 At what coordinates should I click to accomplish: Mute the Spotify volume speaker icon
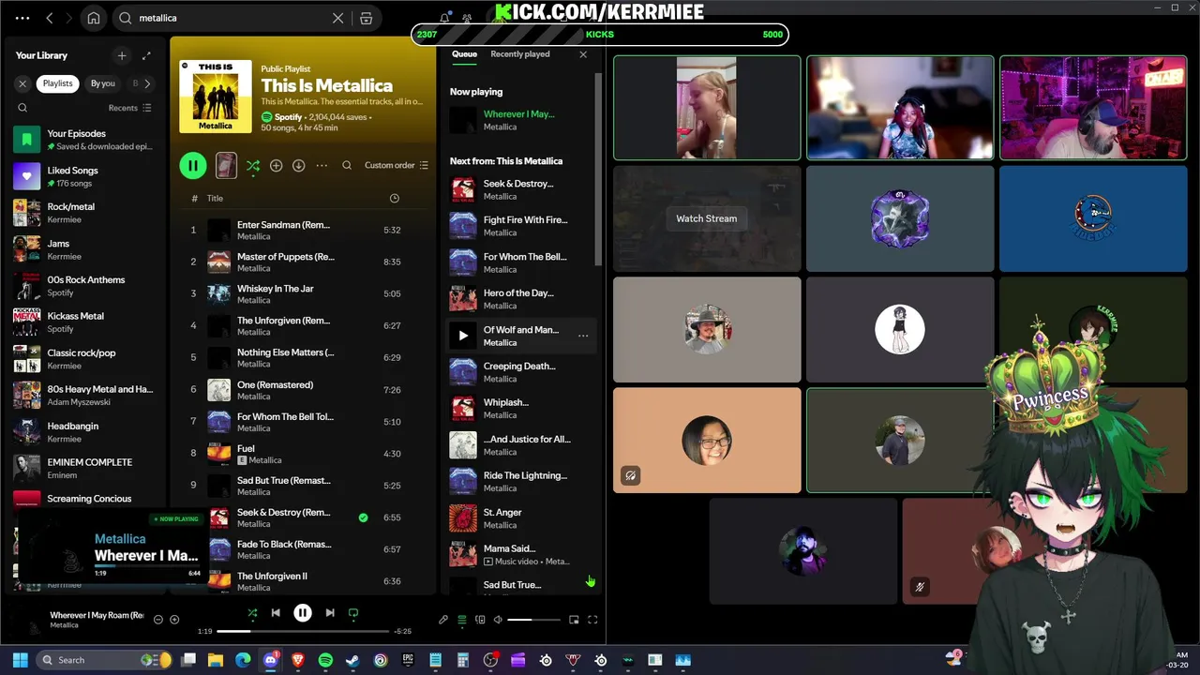[x=498, y=620]
